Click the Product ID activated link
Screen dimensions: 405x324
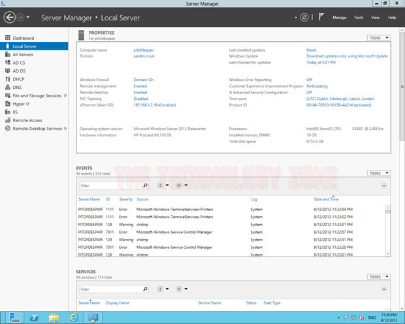[339, 105]
